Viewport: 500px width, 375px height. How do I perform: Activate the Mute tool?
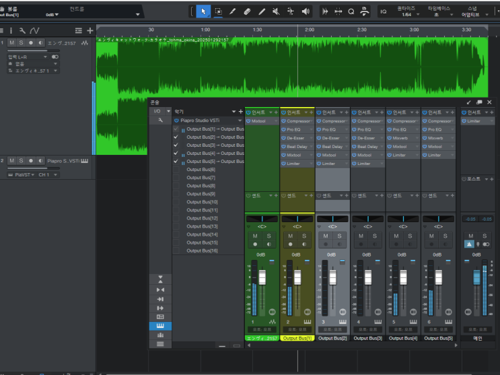pos(277,11)
